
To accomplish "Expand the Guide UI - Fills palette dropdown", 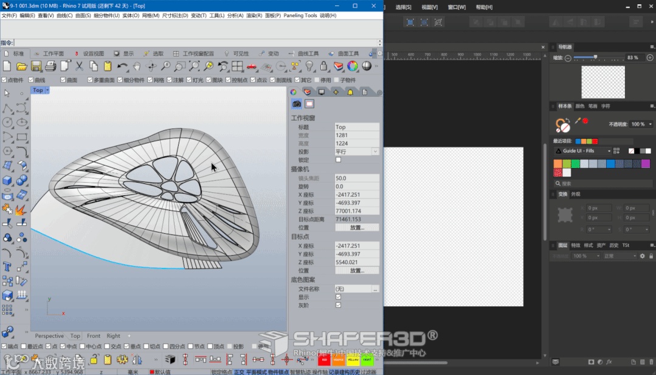I will (608, 151).
